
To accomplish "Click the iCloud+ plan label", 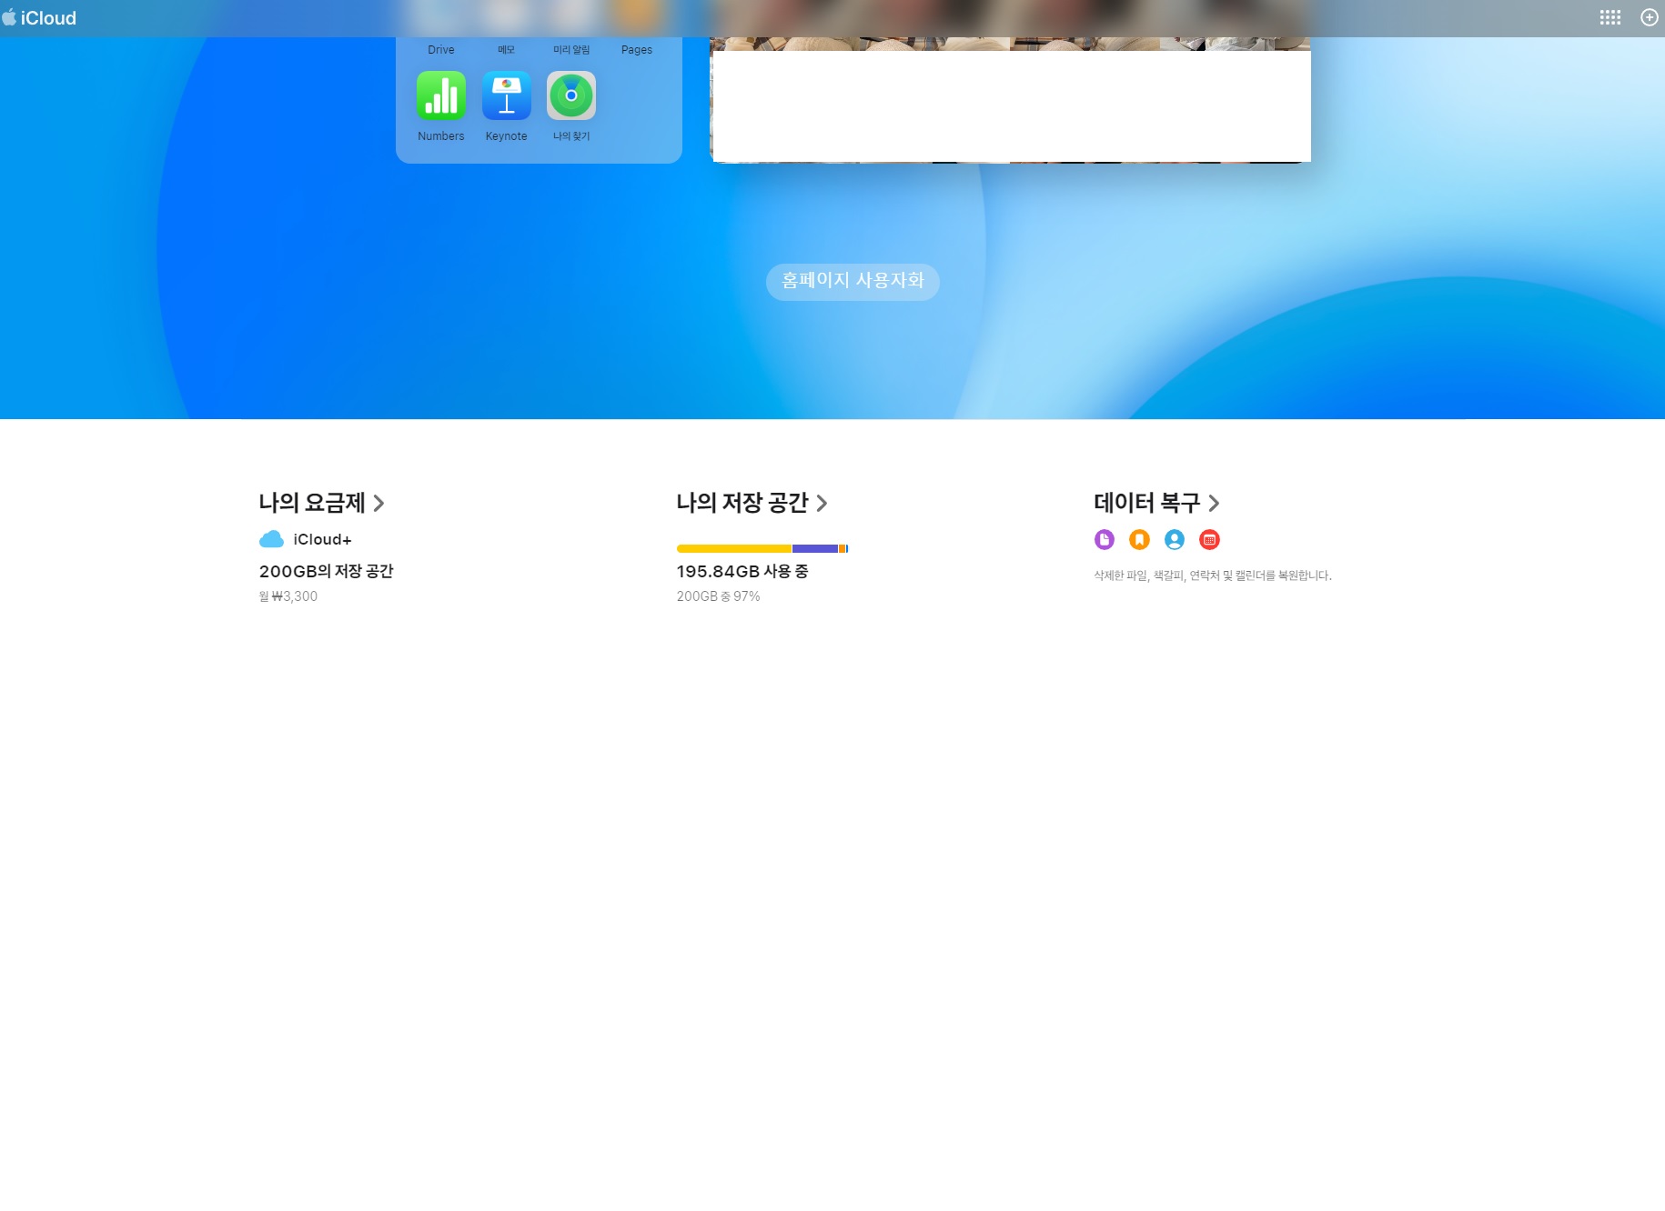I will (322, 539).
